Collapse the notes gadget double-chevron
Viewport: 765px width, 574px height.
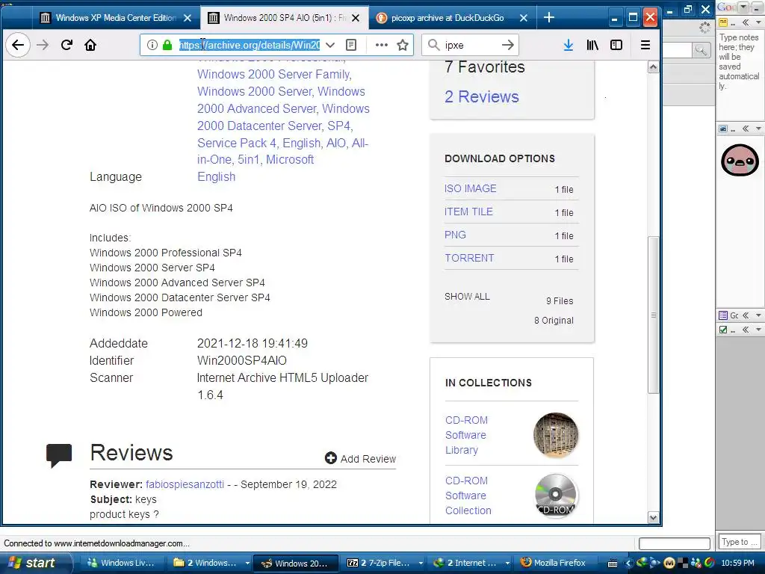coord(746,22)
